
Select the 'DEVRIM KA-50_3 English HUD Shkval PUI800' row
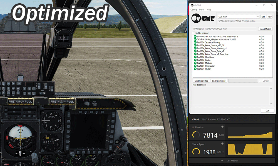(x=233, y=40)
